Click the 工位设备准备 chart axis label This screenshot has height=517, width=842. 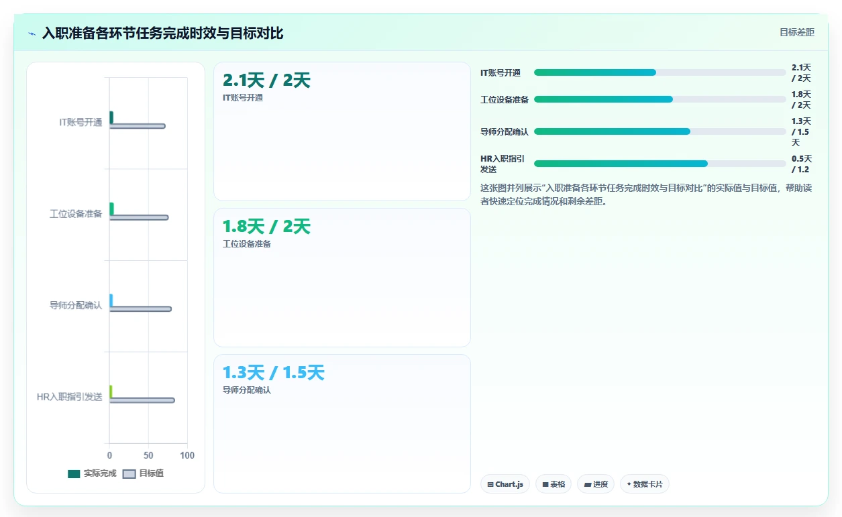[76, 214]
